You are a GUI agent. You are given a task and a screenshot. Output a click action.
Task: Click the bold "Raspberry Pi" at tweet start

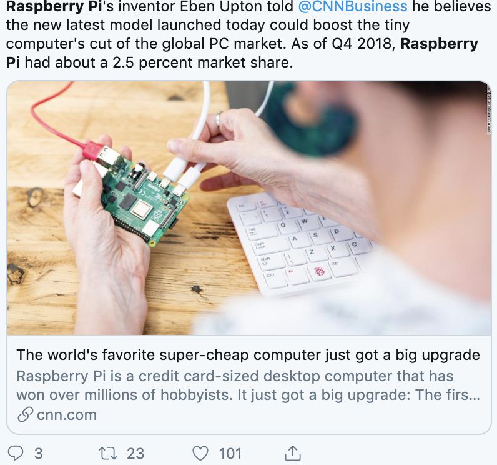49,7
